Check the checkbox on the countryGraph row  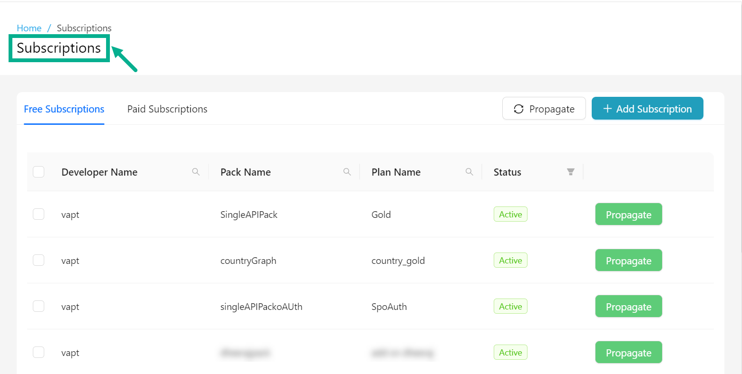(39, 260)
